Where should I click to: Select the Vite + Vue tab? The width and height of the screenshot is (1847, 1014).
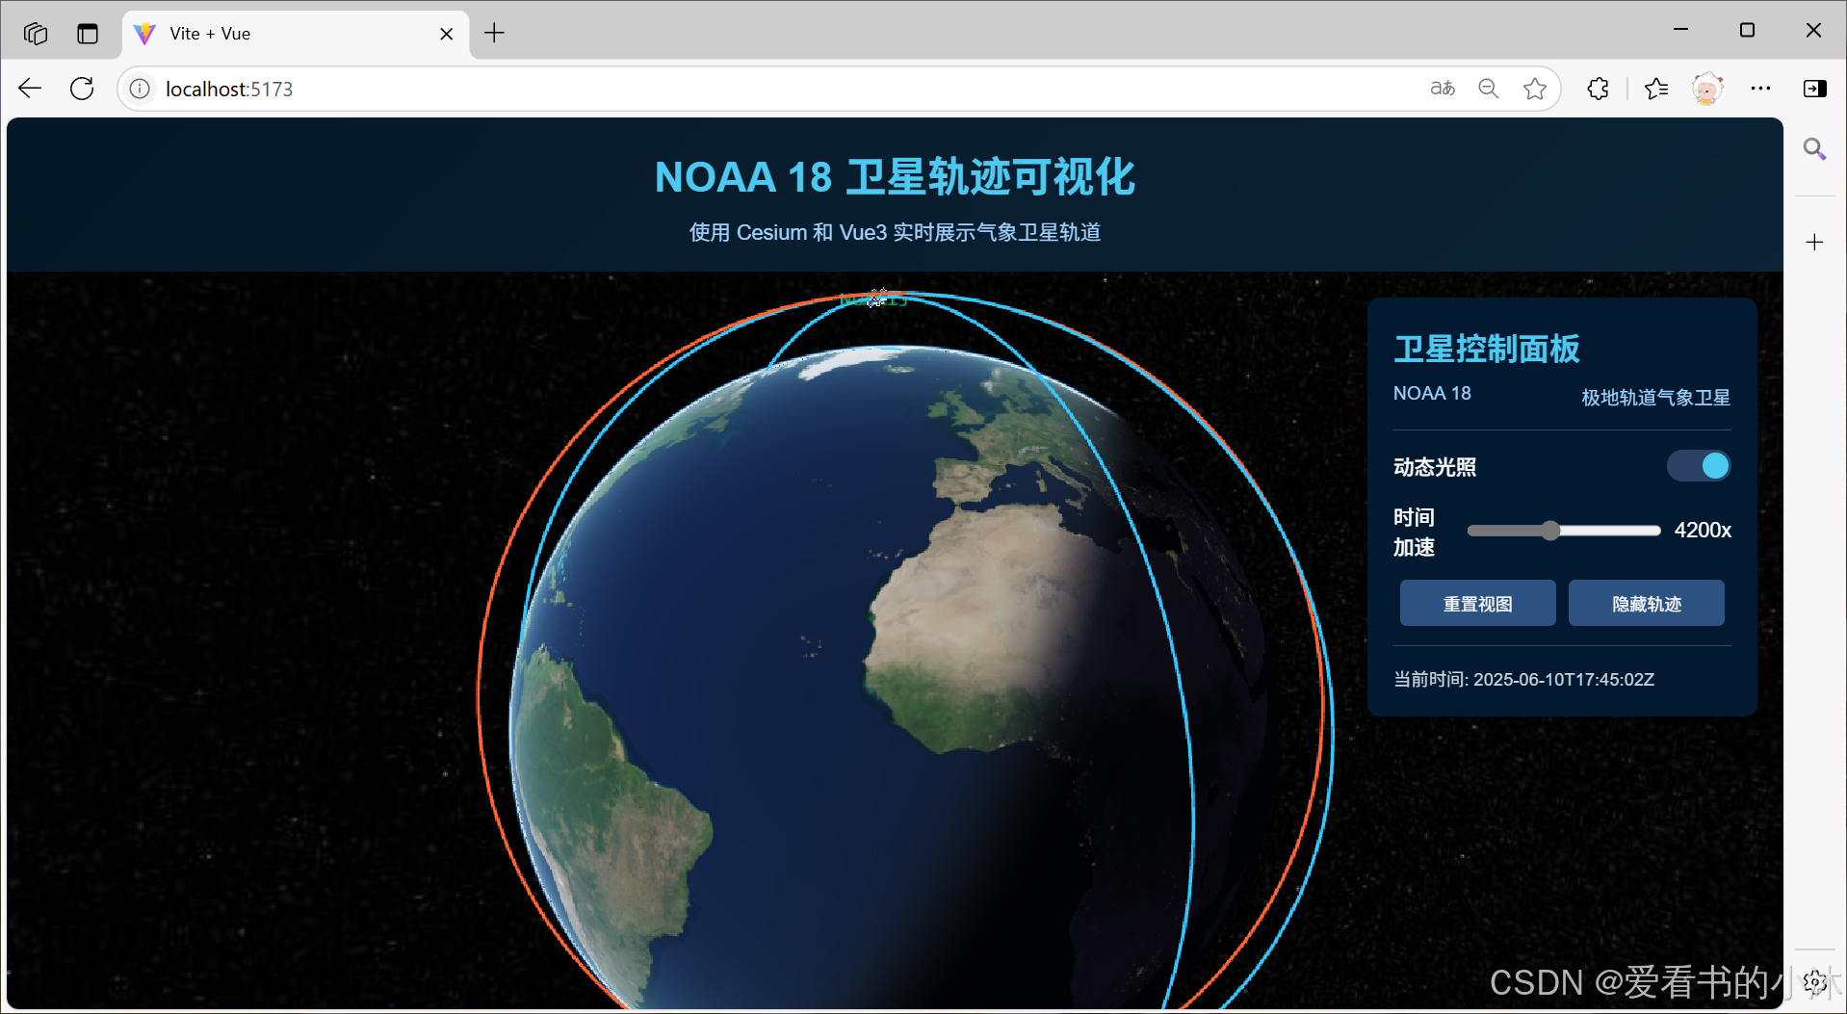tap(296, 34)
